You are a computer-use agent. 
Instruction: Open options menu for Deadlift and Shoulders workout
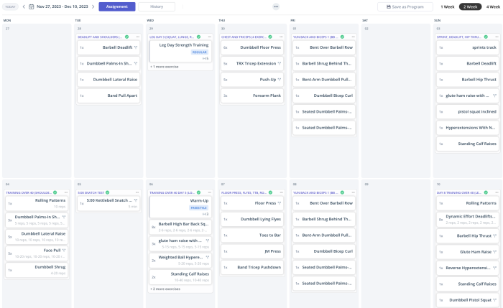click(x=138, y=37)
